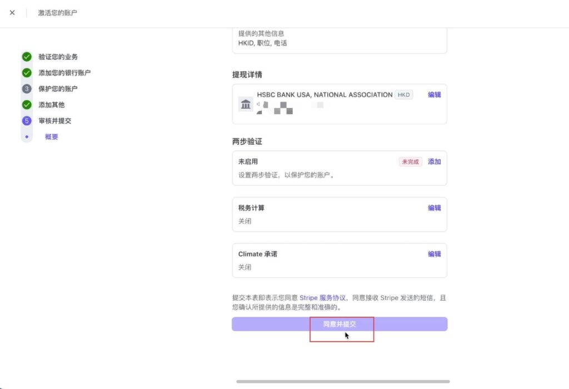Edit the Climate 承诺 setting
The image size is (569, 389).
point(434,254)
